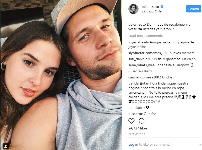Visit tienda_jjotas commenter profile
The image size is (202, 150).
(x=139, y=83)
